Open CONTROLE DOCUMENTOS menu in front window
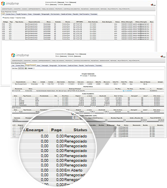The width and height of the screenshot is (167, 188). pos(82,61)
